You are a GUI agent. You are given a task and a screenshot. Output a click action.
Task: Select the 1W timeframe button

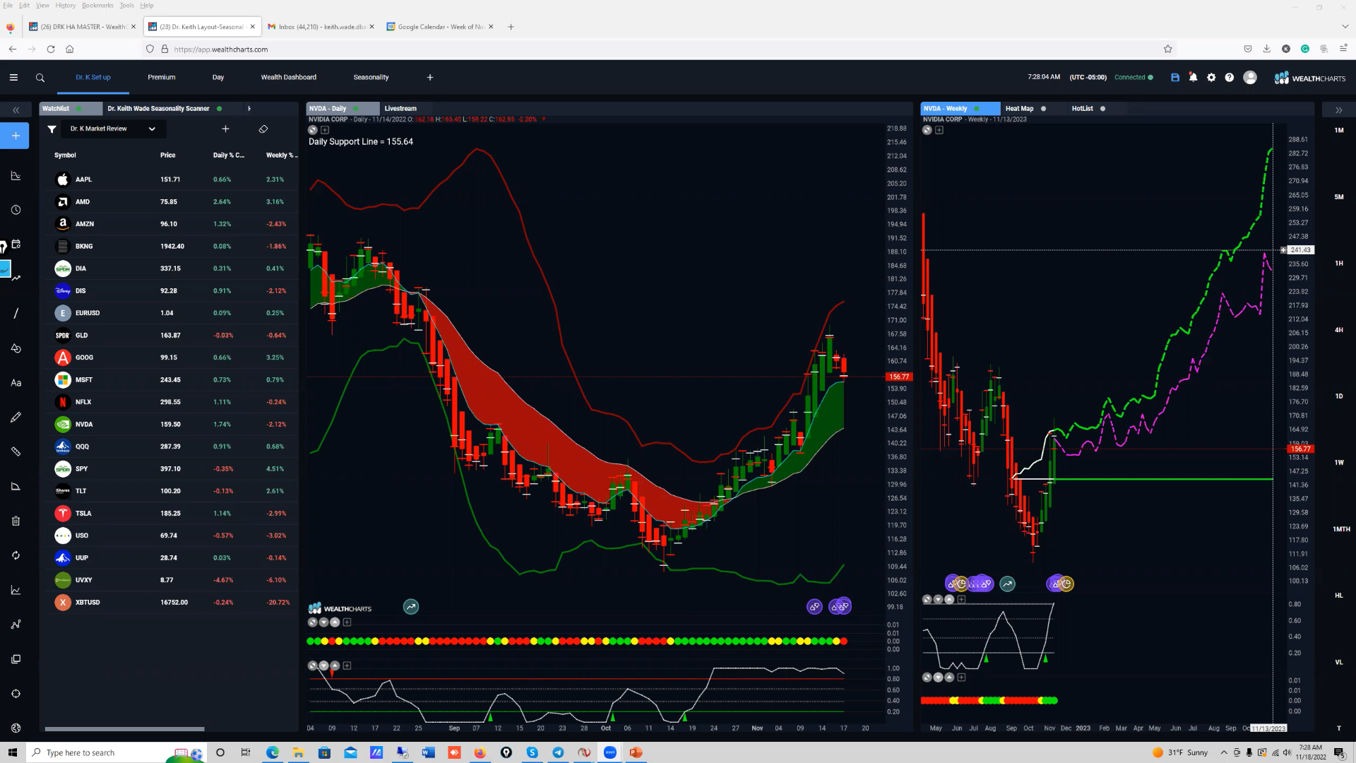pyautogui.click(x=1339, y=463)
